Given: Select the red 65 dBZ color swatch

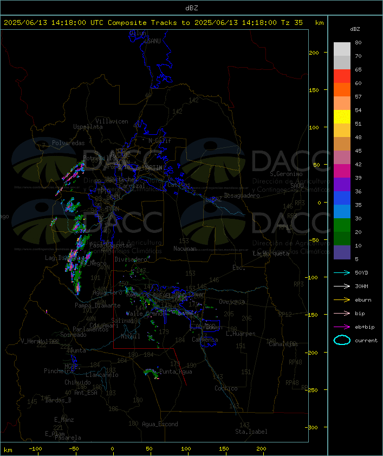Looking at the screenshot, I should coord(342,76).
